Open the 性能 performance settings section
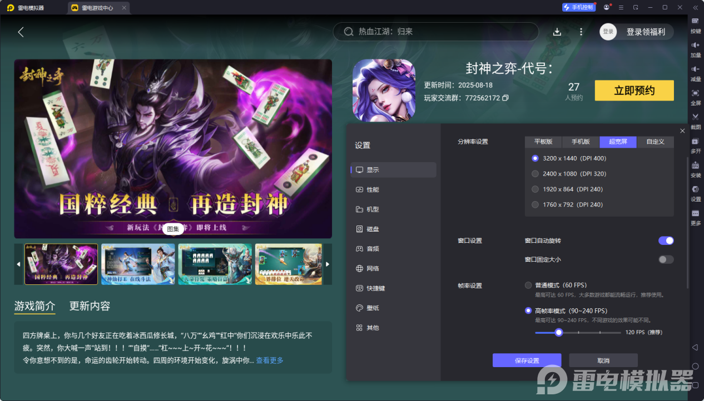The height and width of the screenshot is (401, 704). [x=394, y=189]
